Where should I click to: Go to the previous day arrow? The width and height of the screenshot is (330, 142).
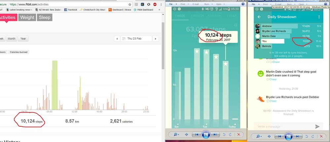117,39
